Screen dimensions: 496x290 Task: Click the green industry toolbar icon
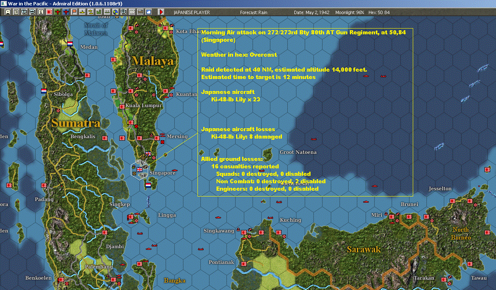tap(99, 12)
